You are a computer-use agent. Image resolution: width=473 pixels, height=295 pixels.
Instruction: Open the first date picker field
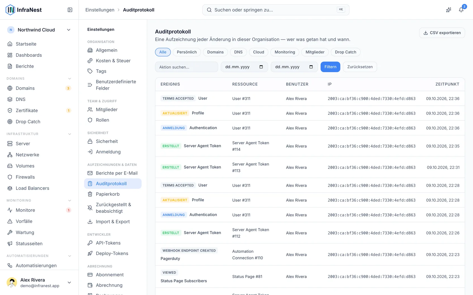click(244, 67)
